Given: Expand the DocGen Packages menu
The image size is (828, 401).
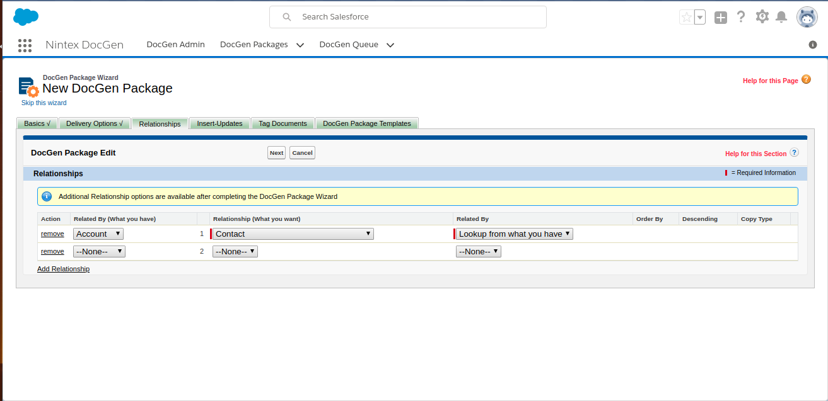Looking at the screenshot, I should click(300, 45).
